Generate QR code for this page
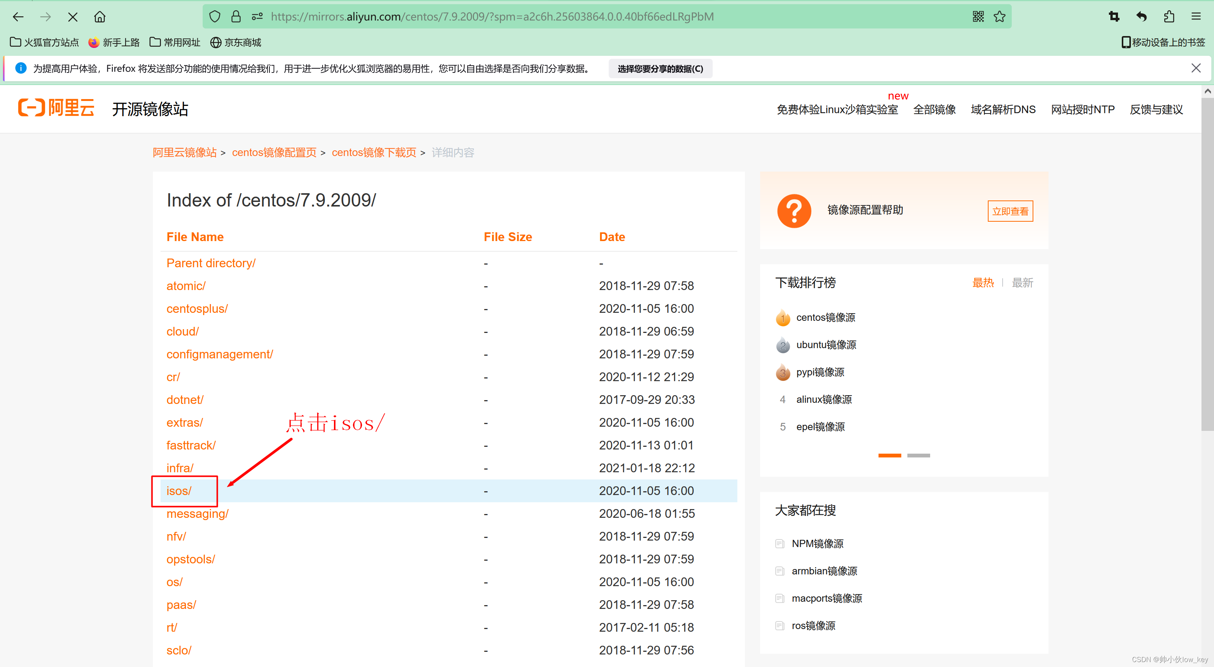1214x667 pixels. [978, 17]
